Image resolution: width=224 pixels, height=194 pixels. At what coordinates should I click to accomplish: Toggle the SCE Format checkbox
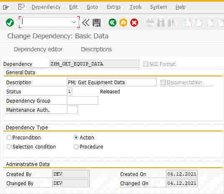145,64
